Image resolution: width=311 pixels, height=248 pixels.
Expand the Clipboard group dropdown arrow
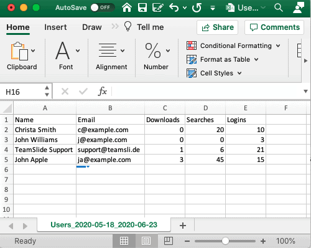coord(33,50)
